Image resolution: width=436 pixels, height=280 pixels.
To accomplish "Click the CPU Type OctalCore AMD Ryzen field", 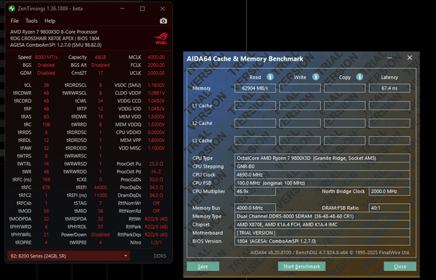I will pos(322,158).
